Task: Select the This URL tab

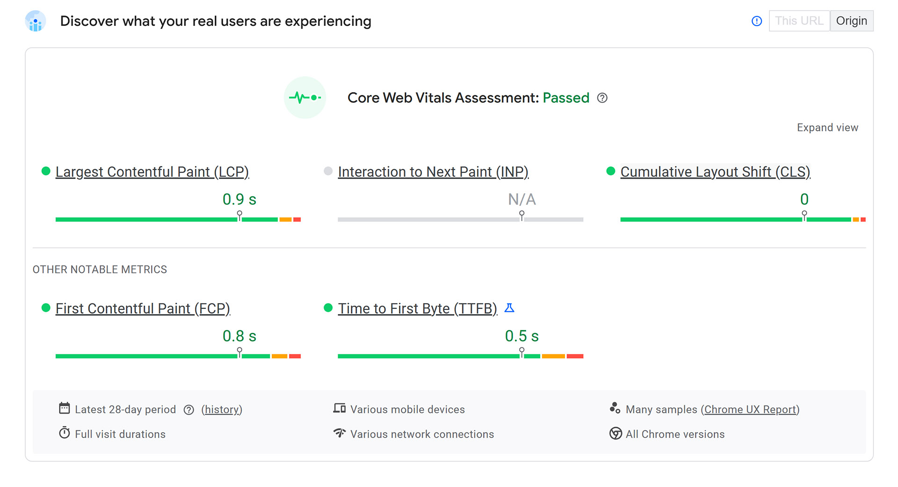Action: click(x=799, y=21)
